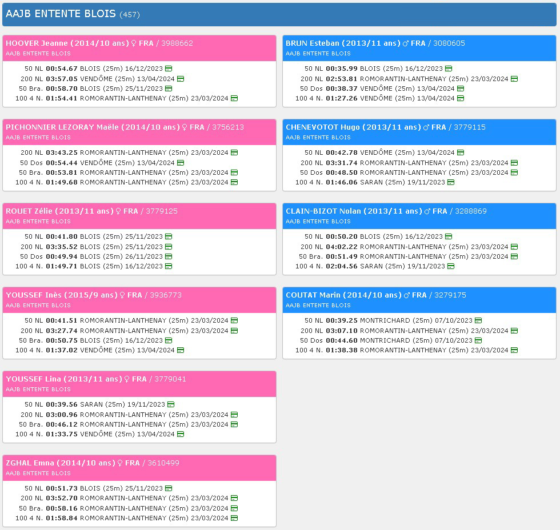Select Chenevotot Hugo time 03:31.74
Viewport: 560px width, 530px height.
coord(342,163)
